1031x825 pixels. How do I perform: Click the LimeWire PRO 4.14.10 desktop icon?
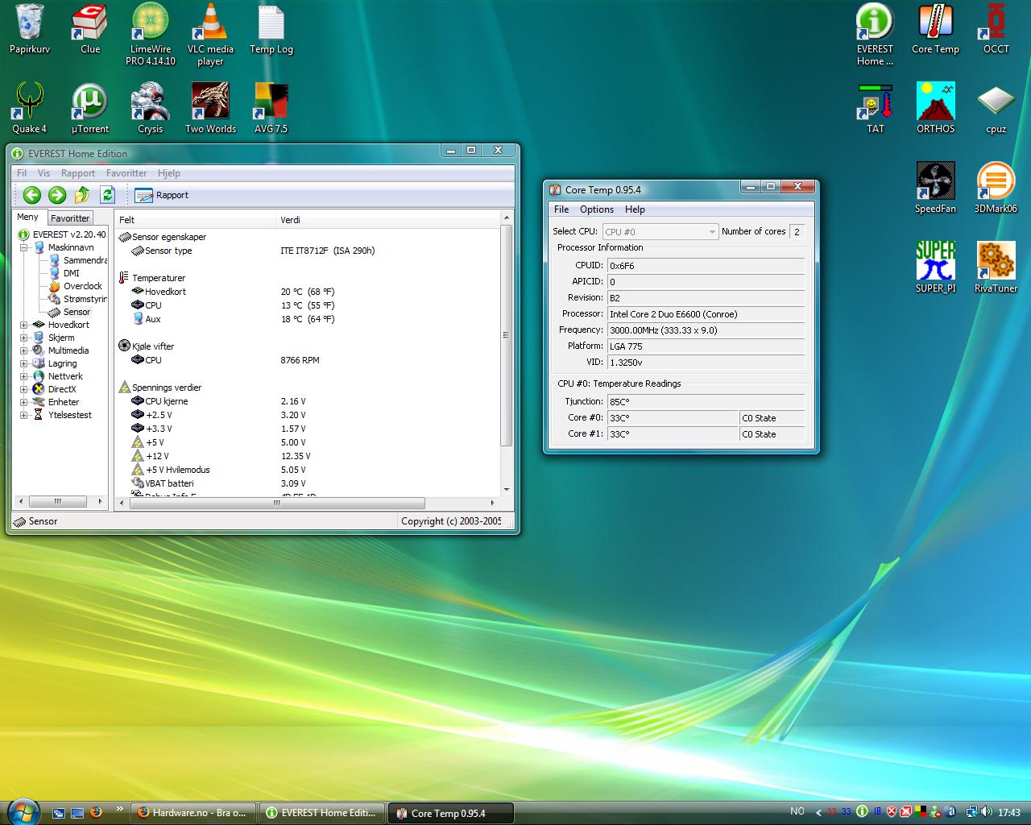151,35
